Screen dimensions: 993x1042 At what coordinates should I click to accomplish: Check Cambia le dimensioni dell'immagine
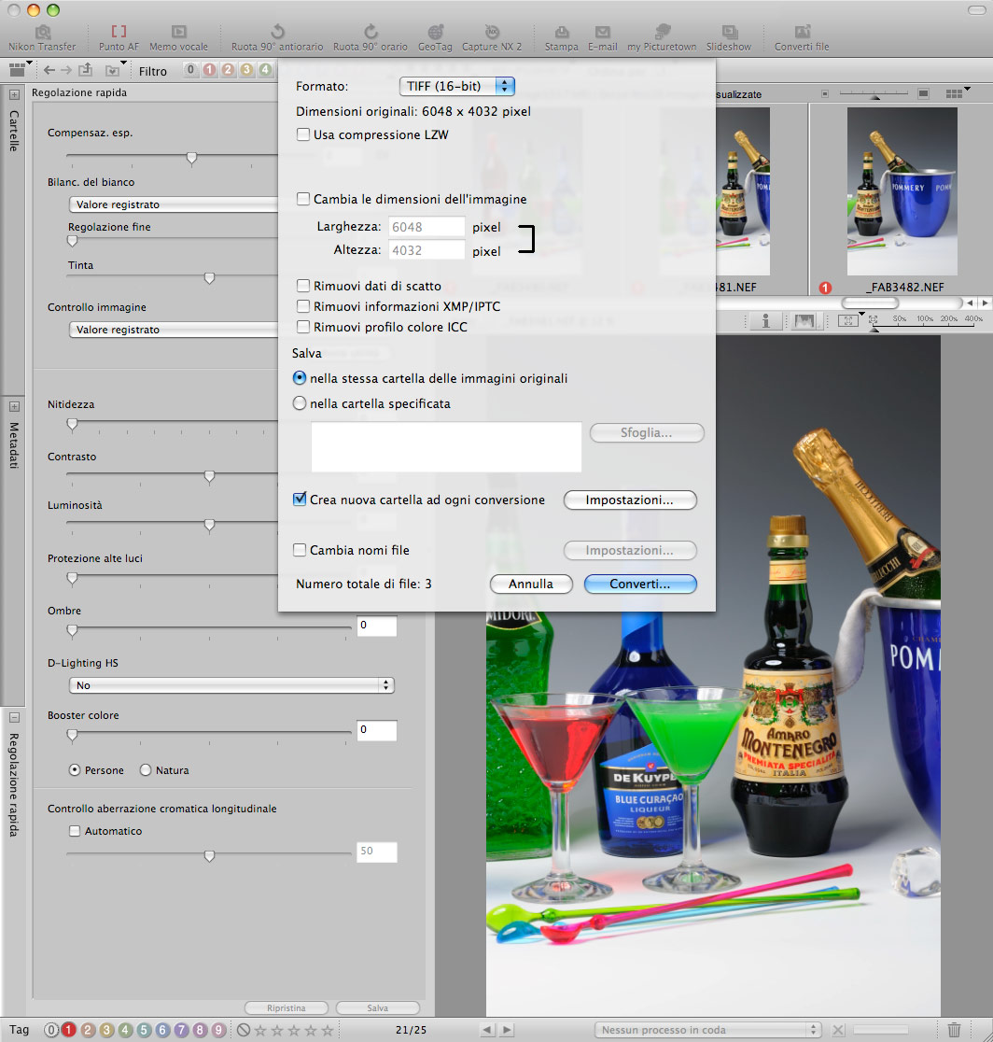click(303, 199)
